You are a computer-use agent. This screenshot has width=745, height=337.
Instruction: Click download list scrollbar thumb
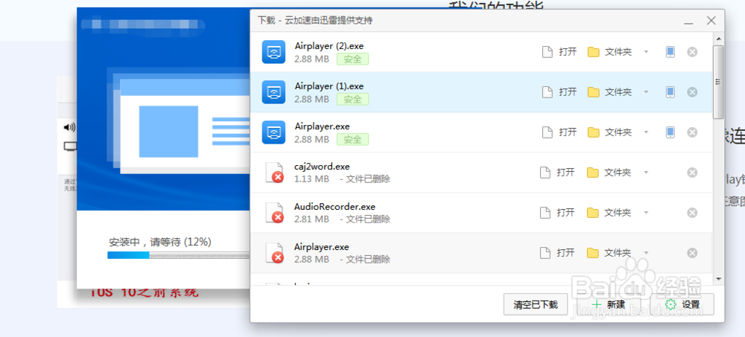click(x=718, y=82)
